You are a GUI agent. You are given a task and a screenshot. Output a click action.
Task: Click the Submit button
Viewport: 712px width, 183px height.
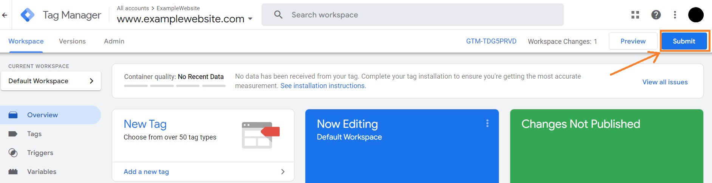[x=684, y=41]
